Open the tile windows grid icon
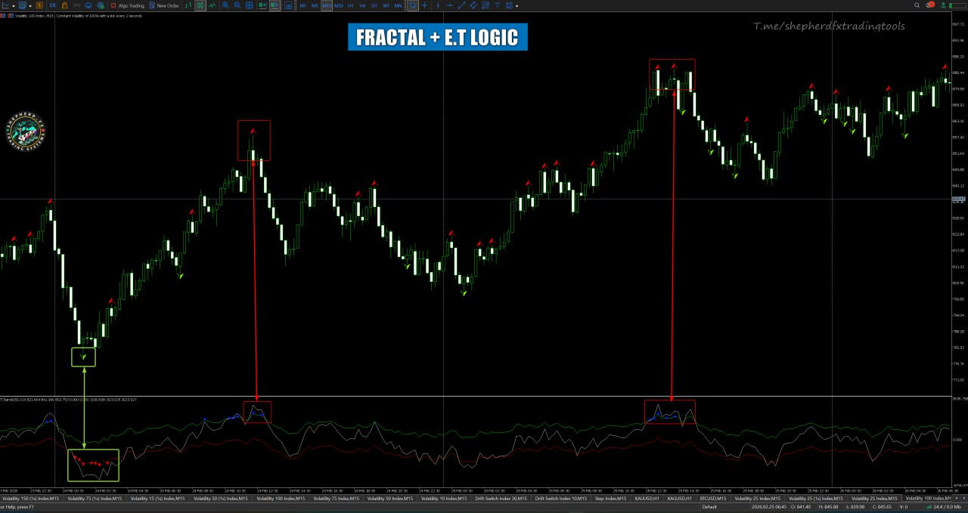Screen dimensions: 968x513 point(250,5)
